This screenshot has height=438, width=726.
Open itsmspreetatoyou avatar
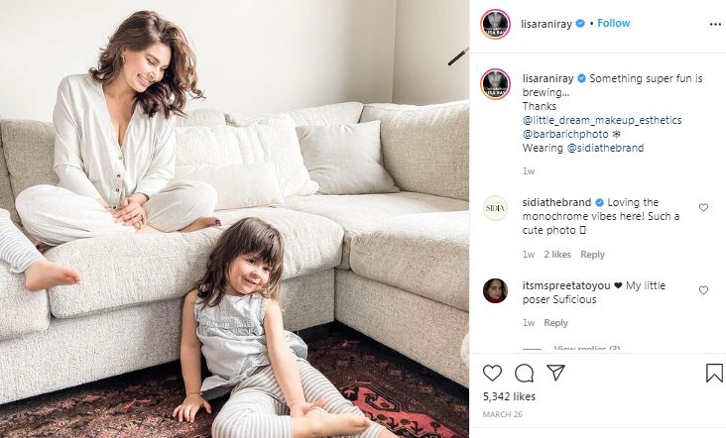495,290
